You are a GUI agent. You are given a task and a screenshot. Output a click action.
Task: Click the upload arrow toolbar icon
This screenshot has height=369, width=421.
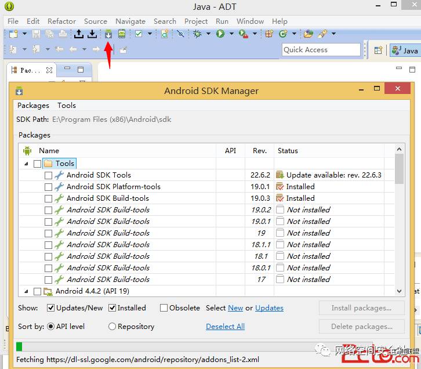(x=79, y=34)
